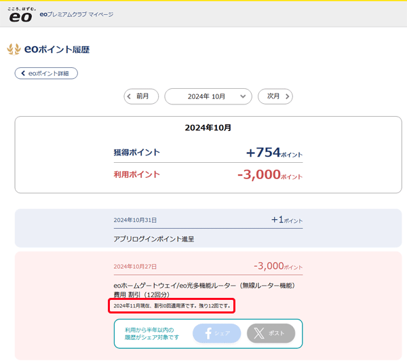Click the right arrow icon inside 次月
The height and width of the screenshot is (363, 407).
pyautogui.click(x=288, y=96)
